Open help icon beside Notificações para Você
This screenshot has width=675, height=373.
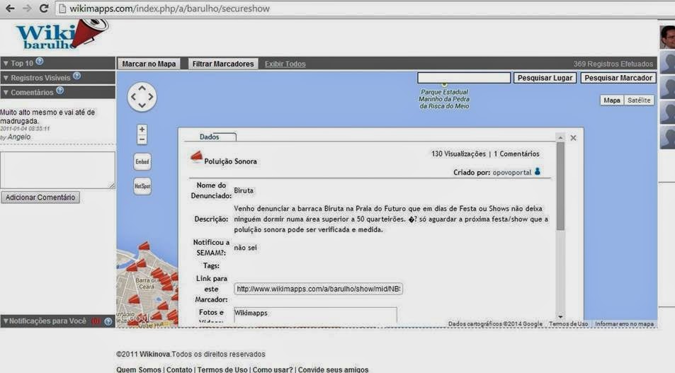tap(108, 321)
